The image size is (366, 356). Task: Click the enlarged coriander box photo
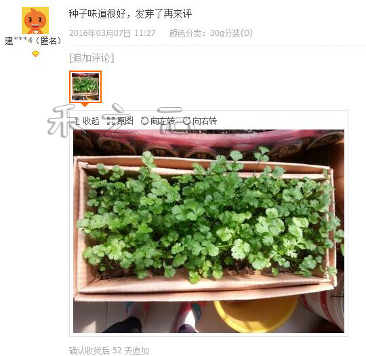[x=209, y=231]
